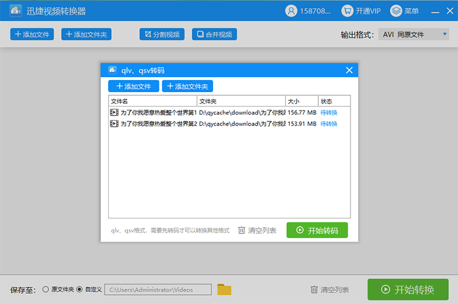Select the video file ending in 第2
Screen dimensions: 458x304
[159, 124]
